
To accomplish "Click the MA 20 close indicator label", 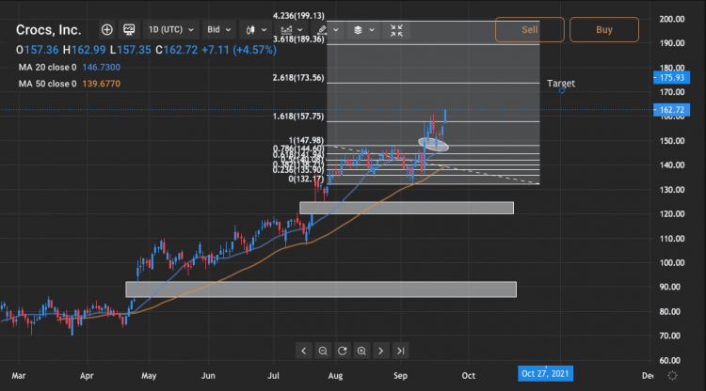I will pos(47,68).
